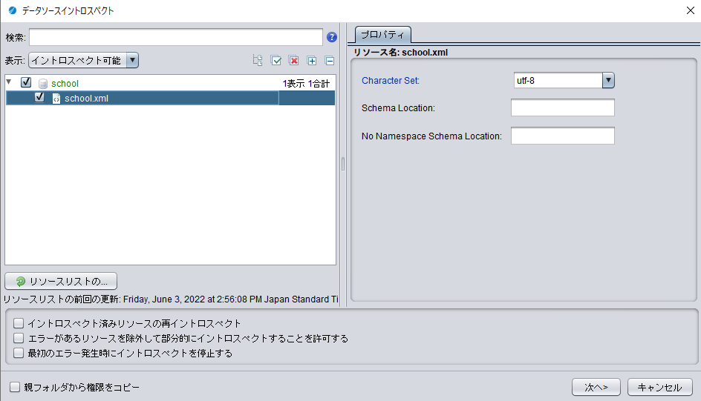
Task: Click the check all resources icon
Action: coord(276,60)
